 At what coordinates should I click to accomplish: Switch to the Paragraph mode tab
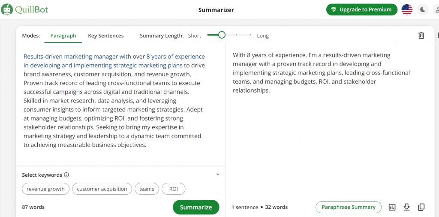[63, 36]
